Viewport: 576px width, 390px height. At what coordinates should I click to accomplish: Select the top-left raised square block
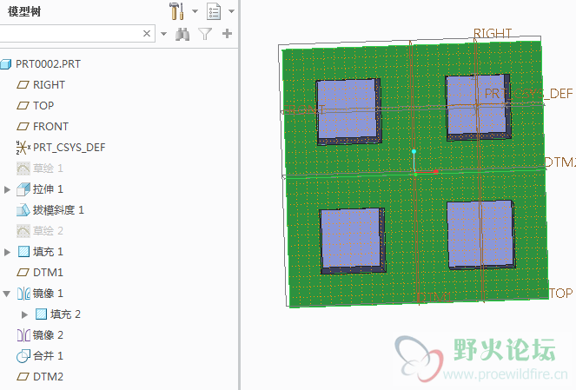[348, 111]
